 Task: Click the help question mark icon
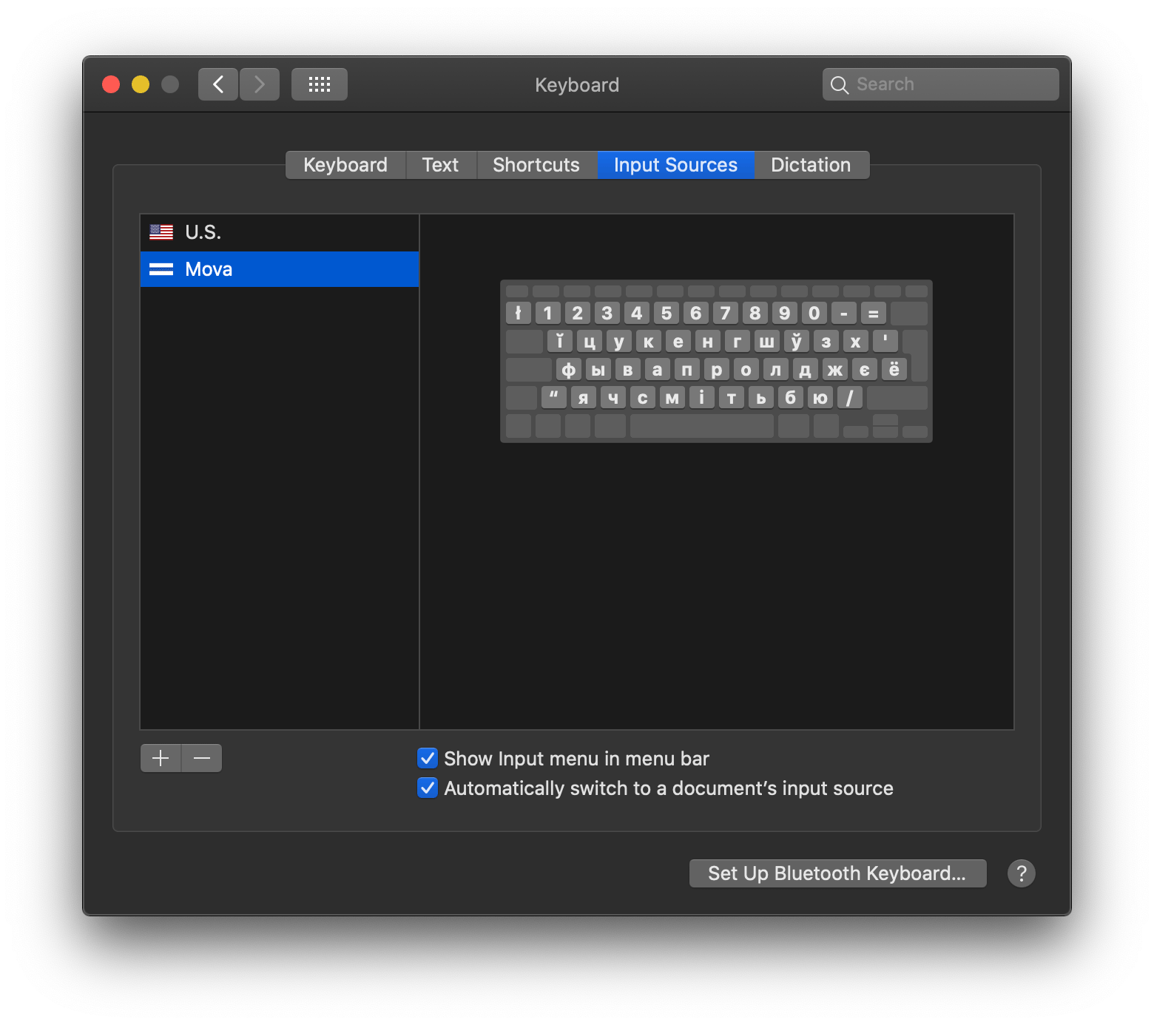click(1022, 873)
